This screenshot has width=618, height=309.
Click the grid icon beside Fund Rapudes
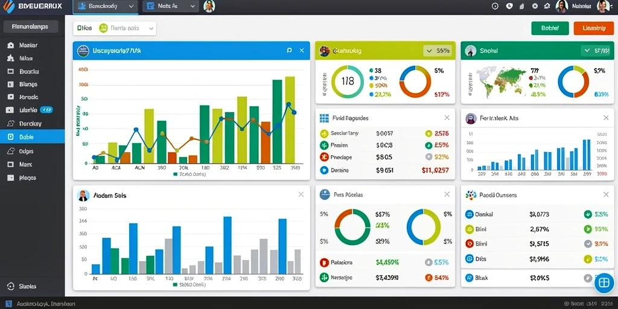coord(324,118)
